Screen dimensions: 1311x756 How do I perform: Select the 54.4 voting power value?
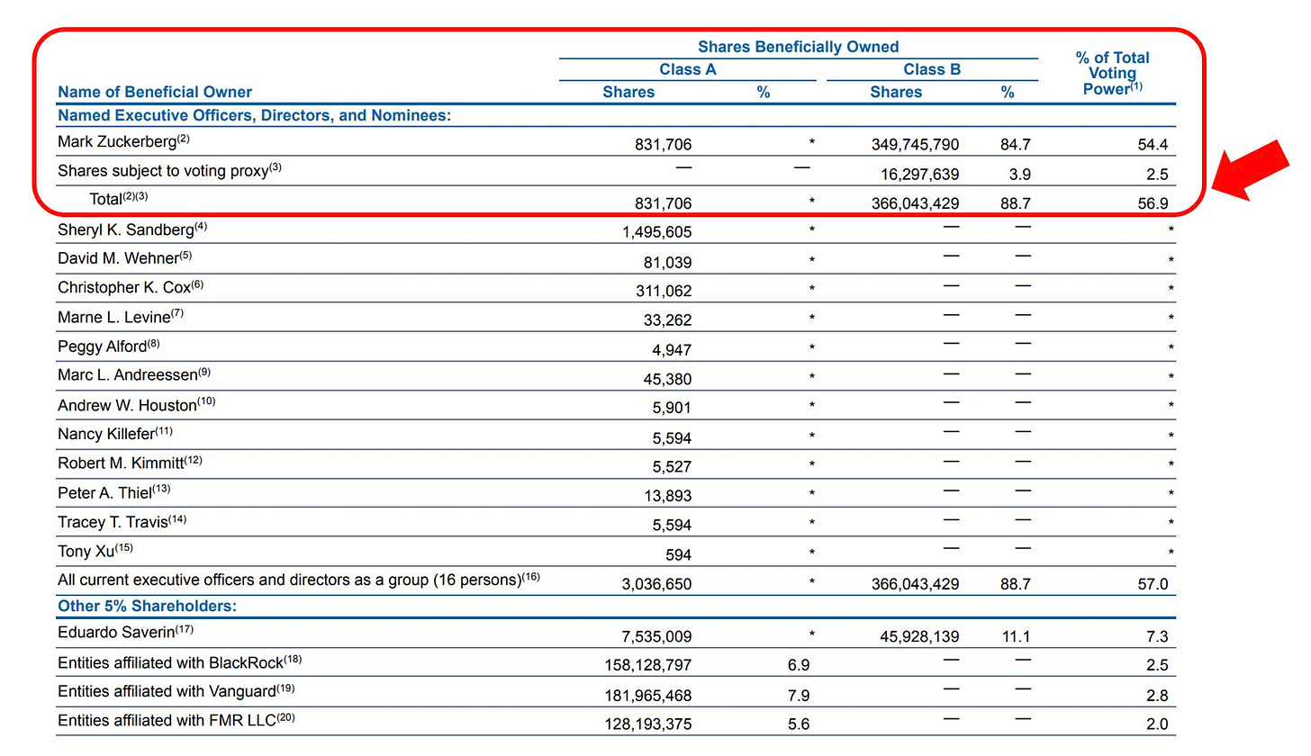[1153, 145]
